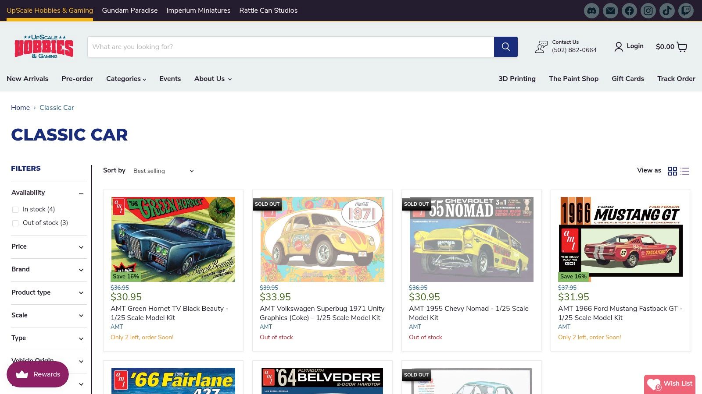
Task: Click the '55 Nomad box art thumbnail
Action: pos(472,239)
